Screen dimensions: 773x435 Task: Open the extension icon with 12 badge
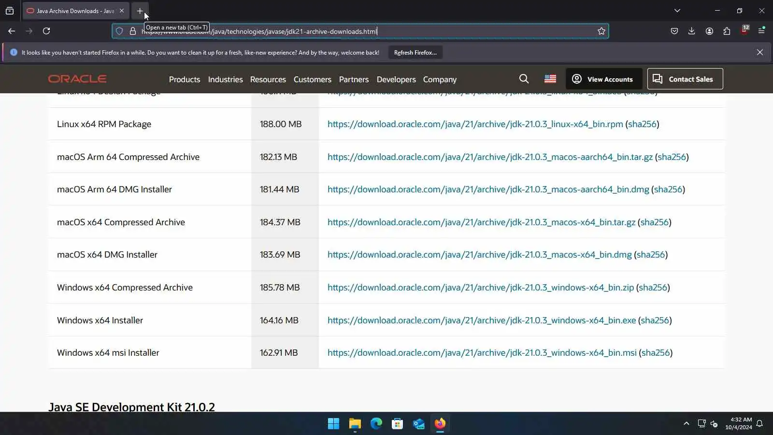(x=744, y=30)
